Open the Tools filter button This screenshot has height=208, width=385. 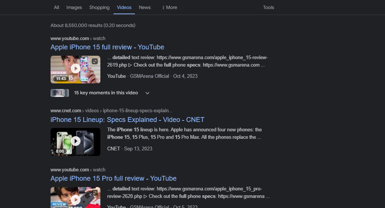click(269, 7)
